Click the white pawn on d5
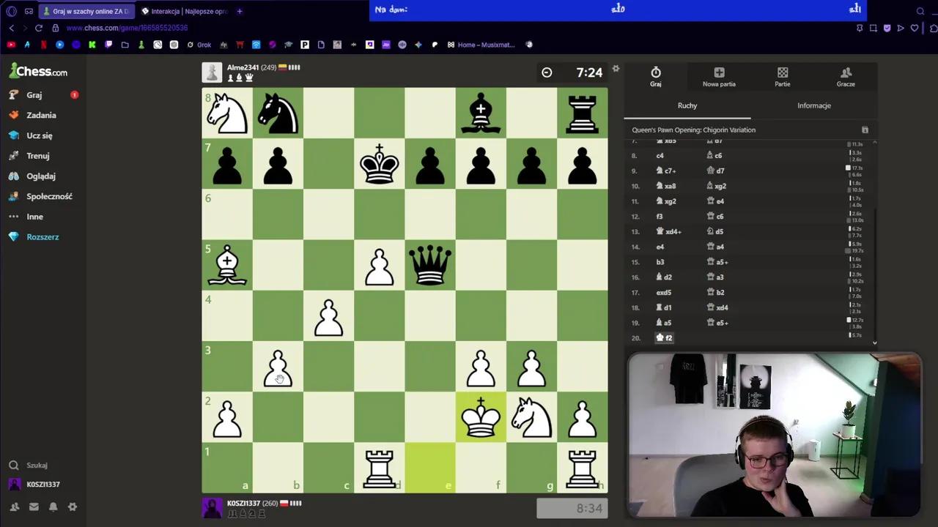Viewport: 938px width, 527px height. click(x=380, y=265)
